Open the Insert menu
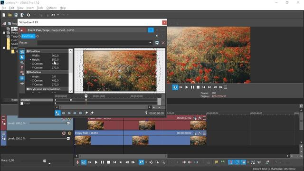304x171 pixels. [x=30, y=8]
